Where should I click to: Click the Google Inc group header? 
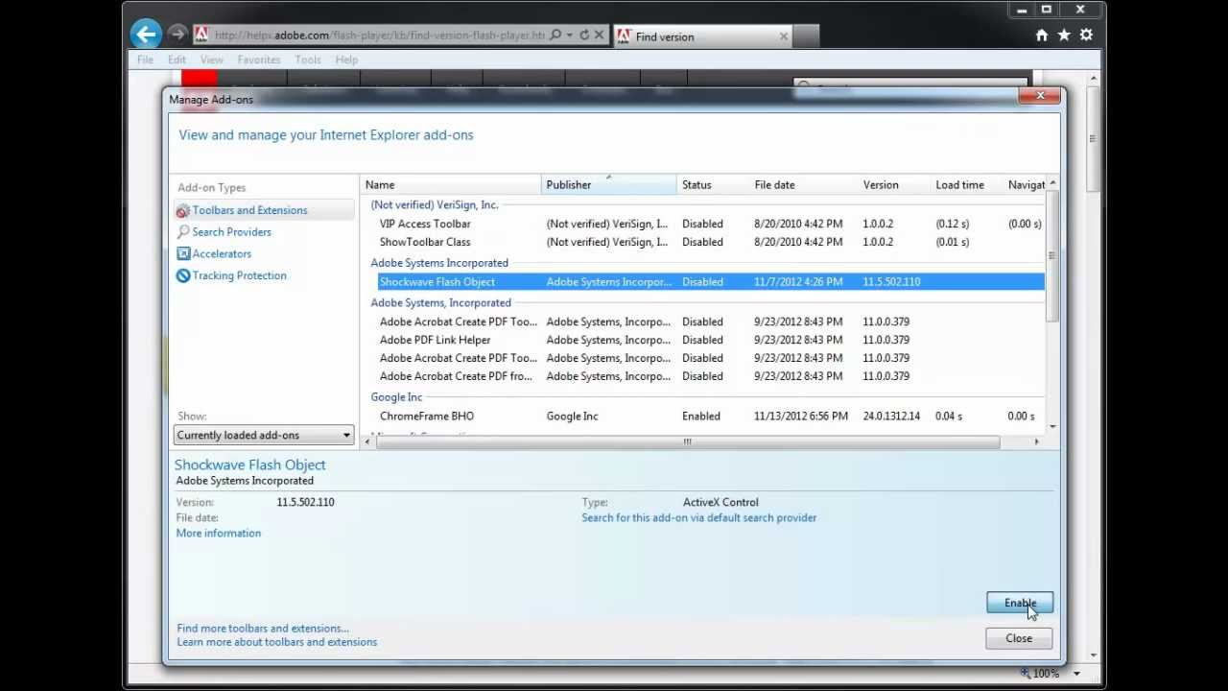[x=396, y=396]
